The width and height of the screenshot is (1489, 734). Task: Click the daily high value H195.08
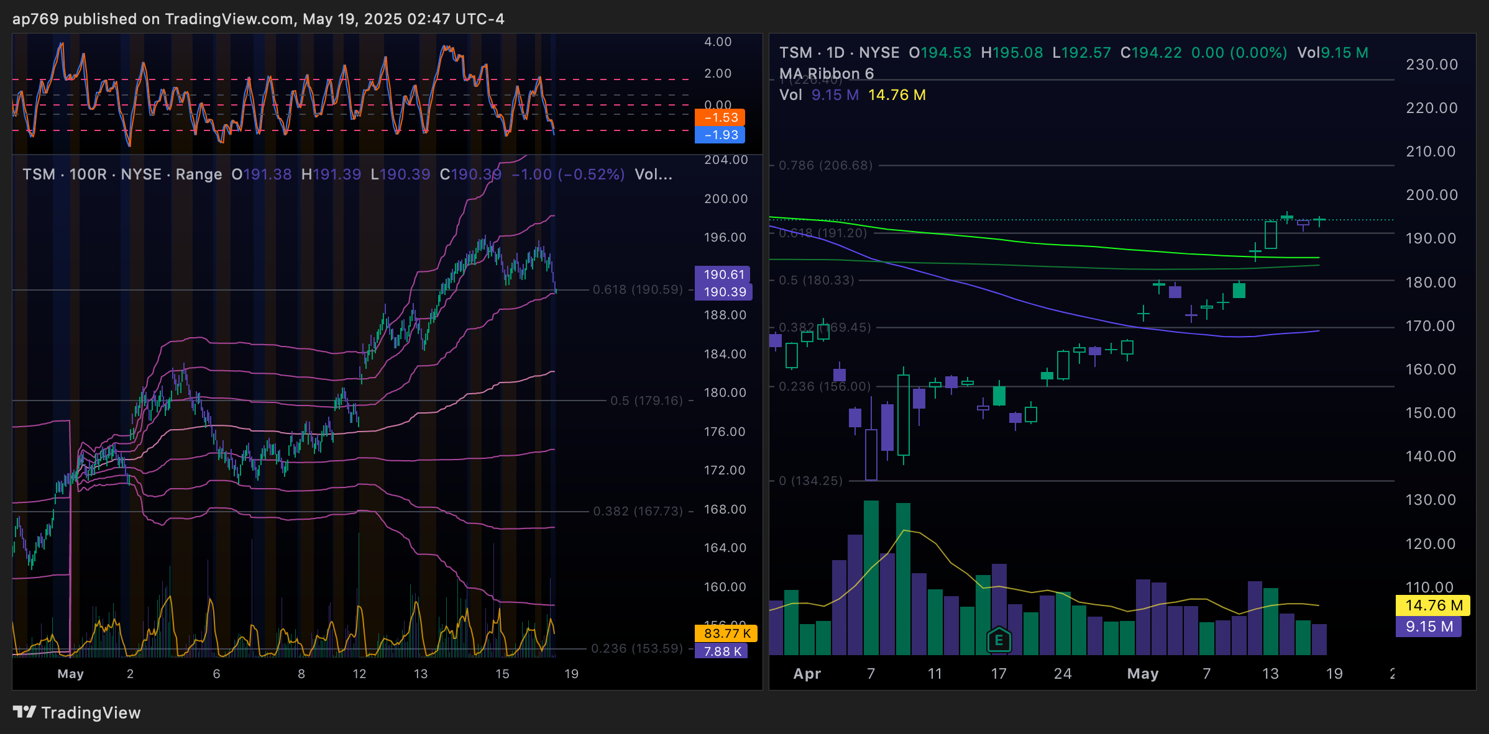click(1012, 53)
